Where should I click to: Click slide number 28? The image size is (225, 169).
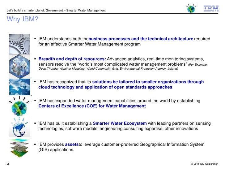(x=8, y=164)
